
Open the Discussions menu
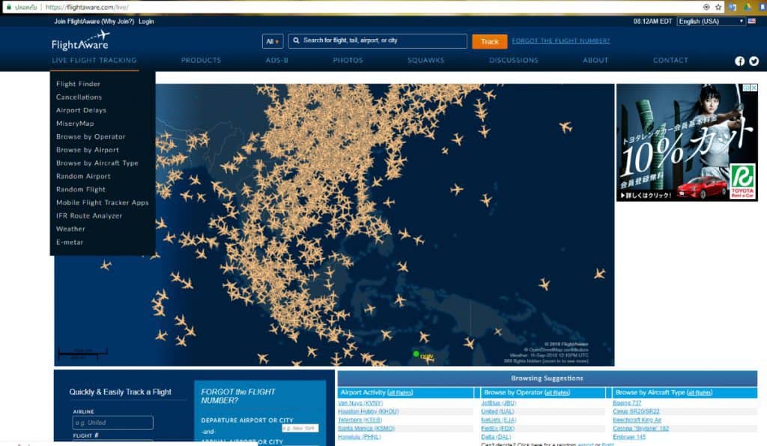(514, 60)
